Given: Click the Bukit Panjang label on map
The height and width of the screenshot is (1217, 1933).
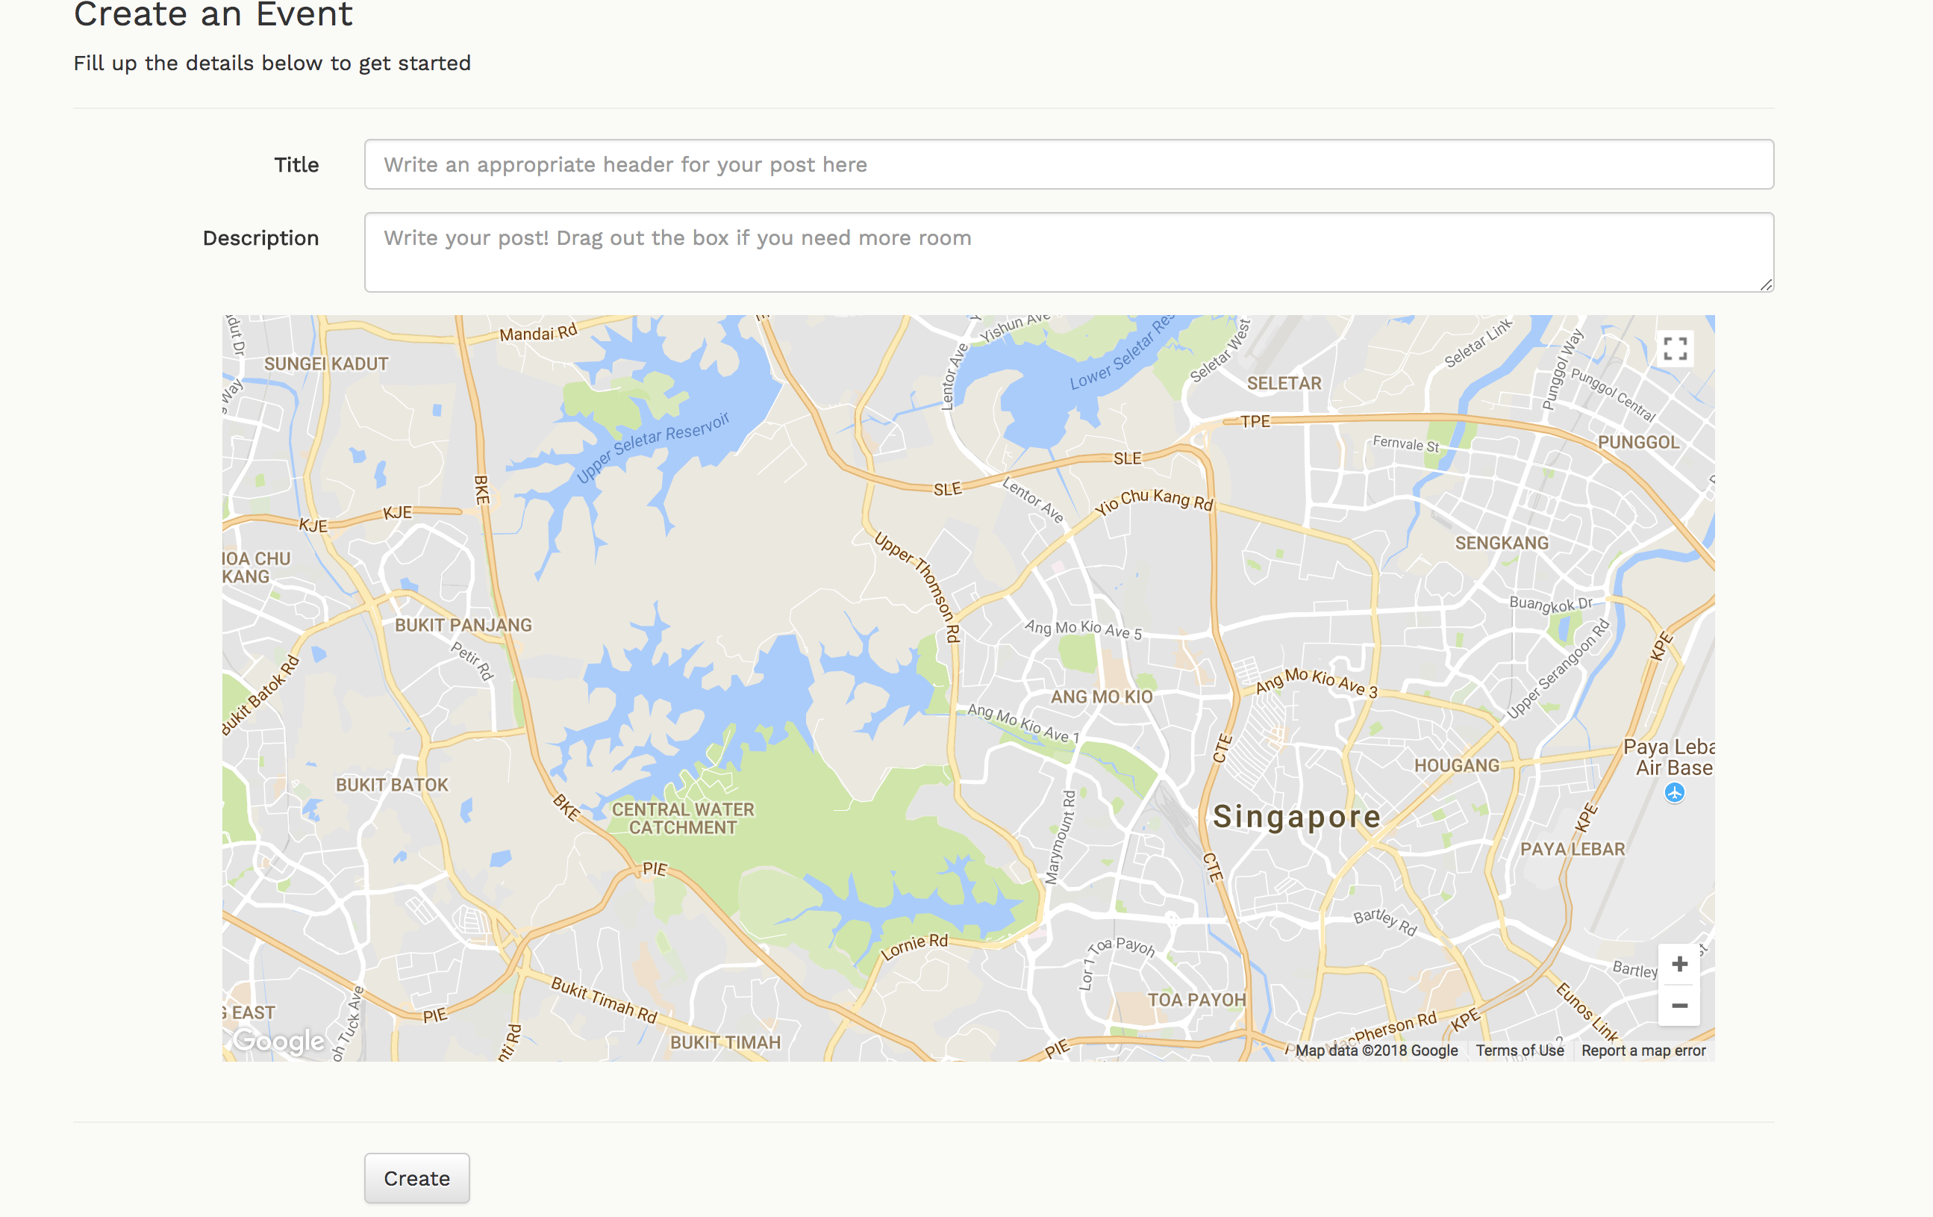Looking at the screenshot, I should click(463, 625).
